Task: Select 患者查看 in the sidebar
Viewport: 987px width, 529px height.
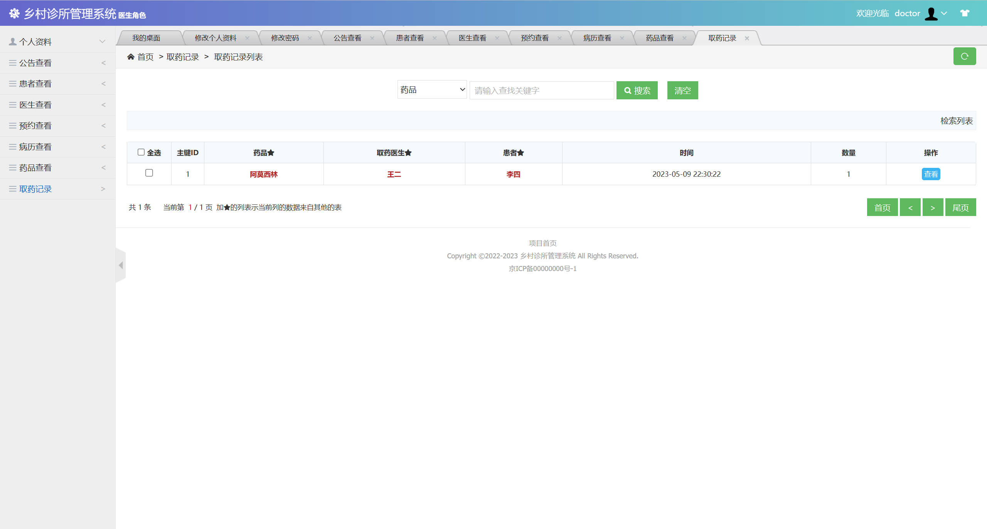Action: pos(35,84)
